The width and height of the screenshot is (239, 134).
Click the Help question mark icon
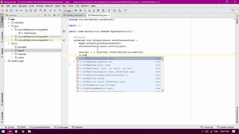tap(125, 10)
